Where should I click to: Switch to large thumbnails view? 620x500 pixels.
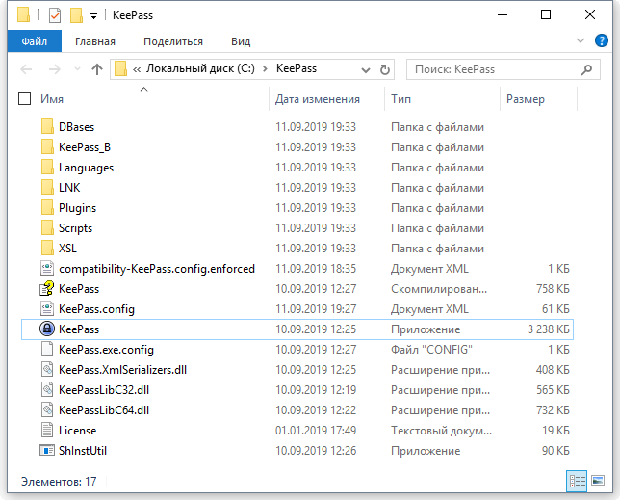click(x=598, y=480)
